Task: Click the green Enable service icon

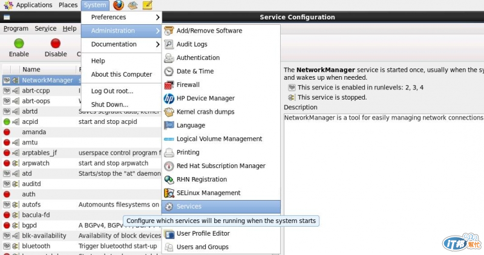Action: [x=19, y=44]
